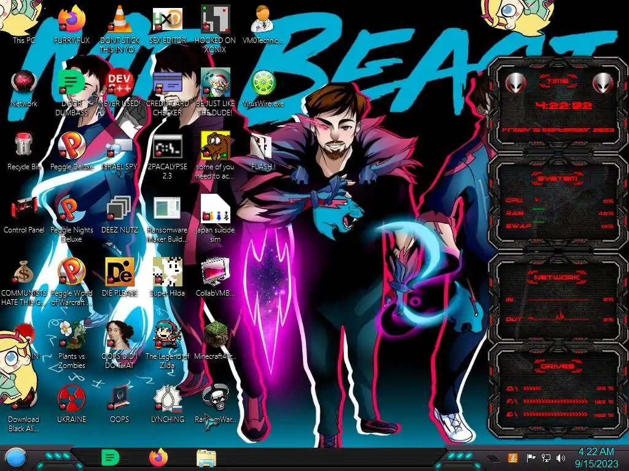
Task: Open the Recycle Bin
Action: point(24,151)
